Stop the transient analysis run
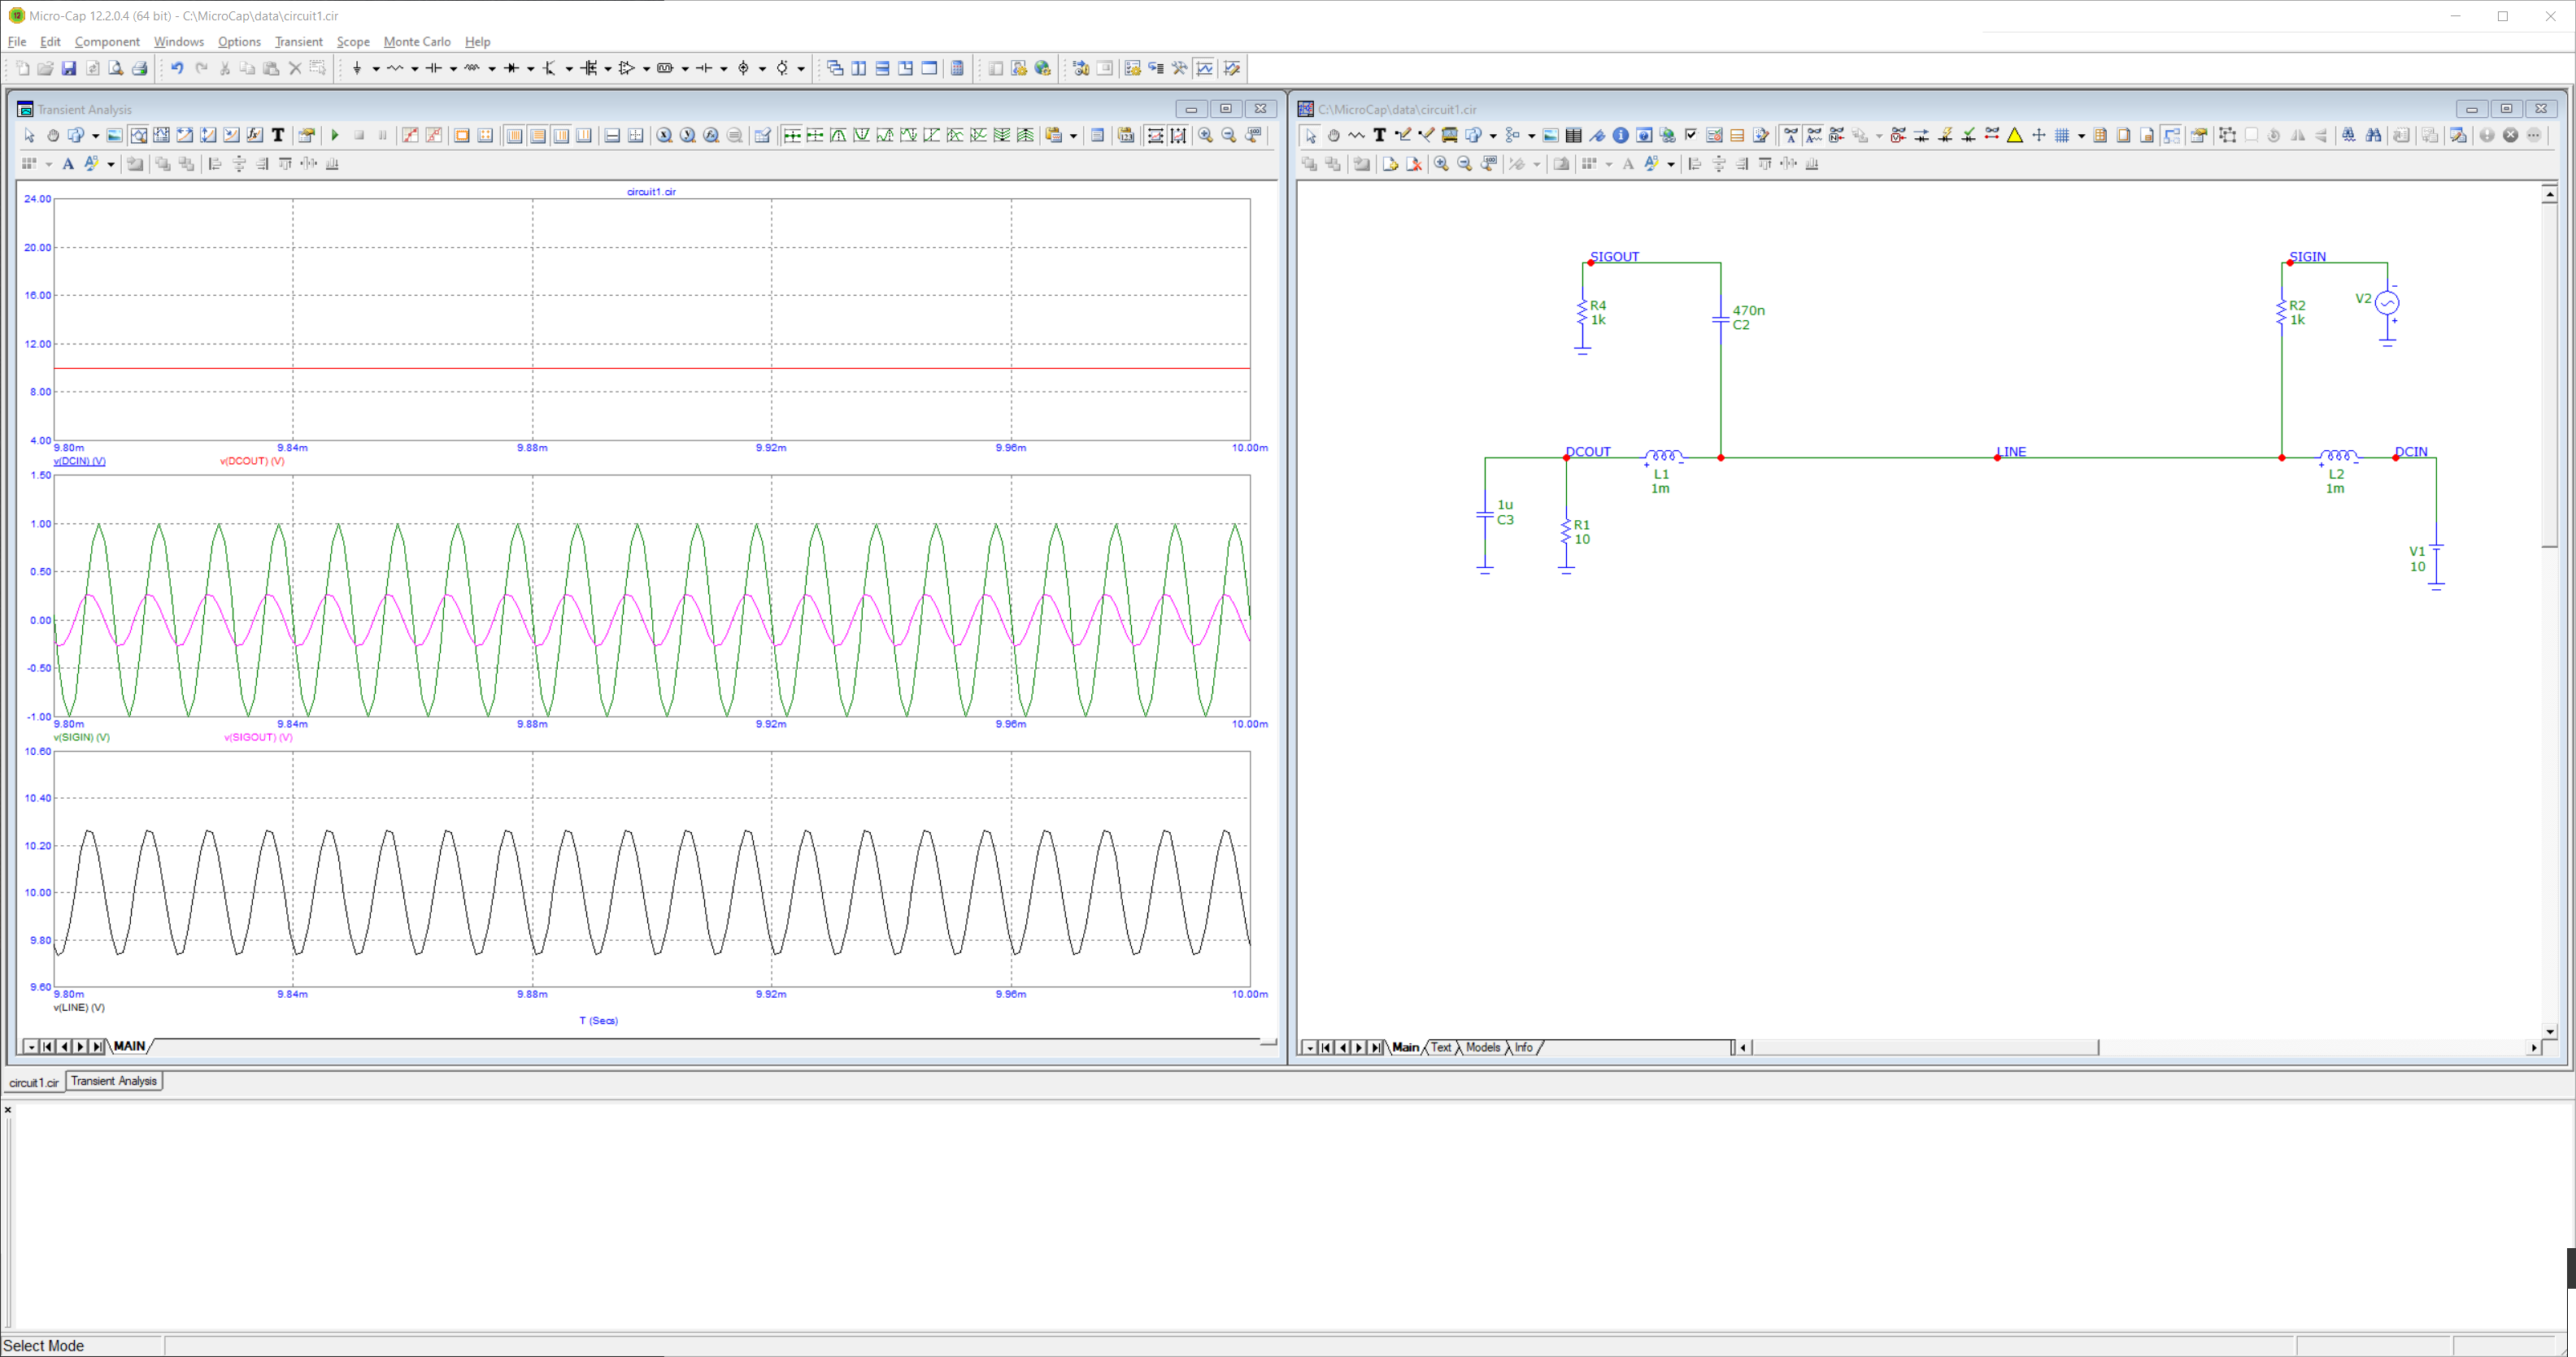This screenshot has width=2576, height=1357. (359, 135)
